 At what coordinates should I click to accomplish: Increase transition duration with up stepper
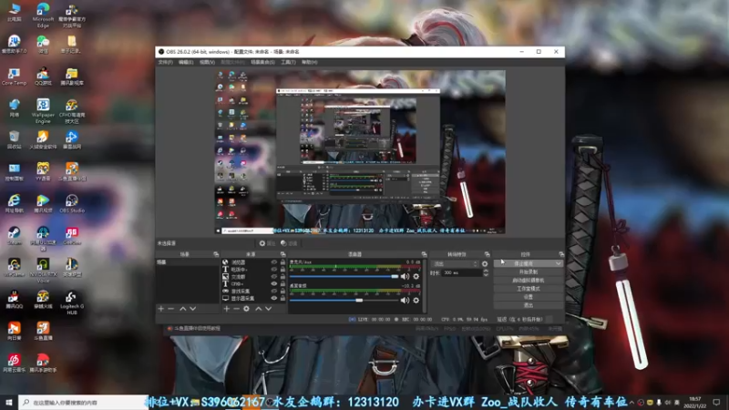(x=486, y=271)
